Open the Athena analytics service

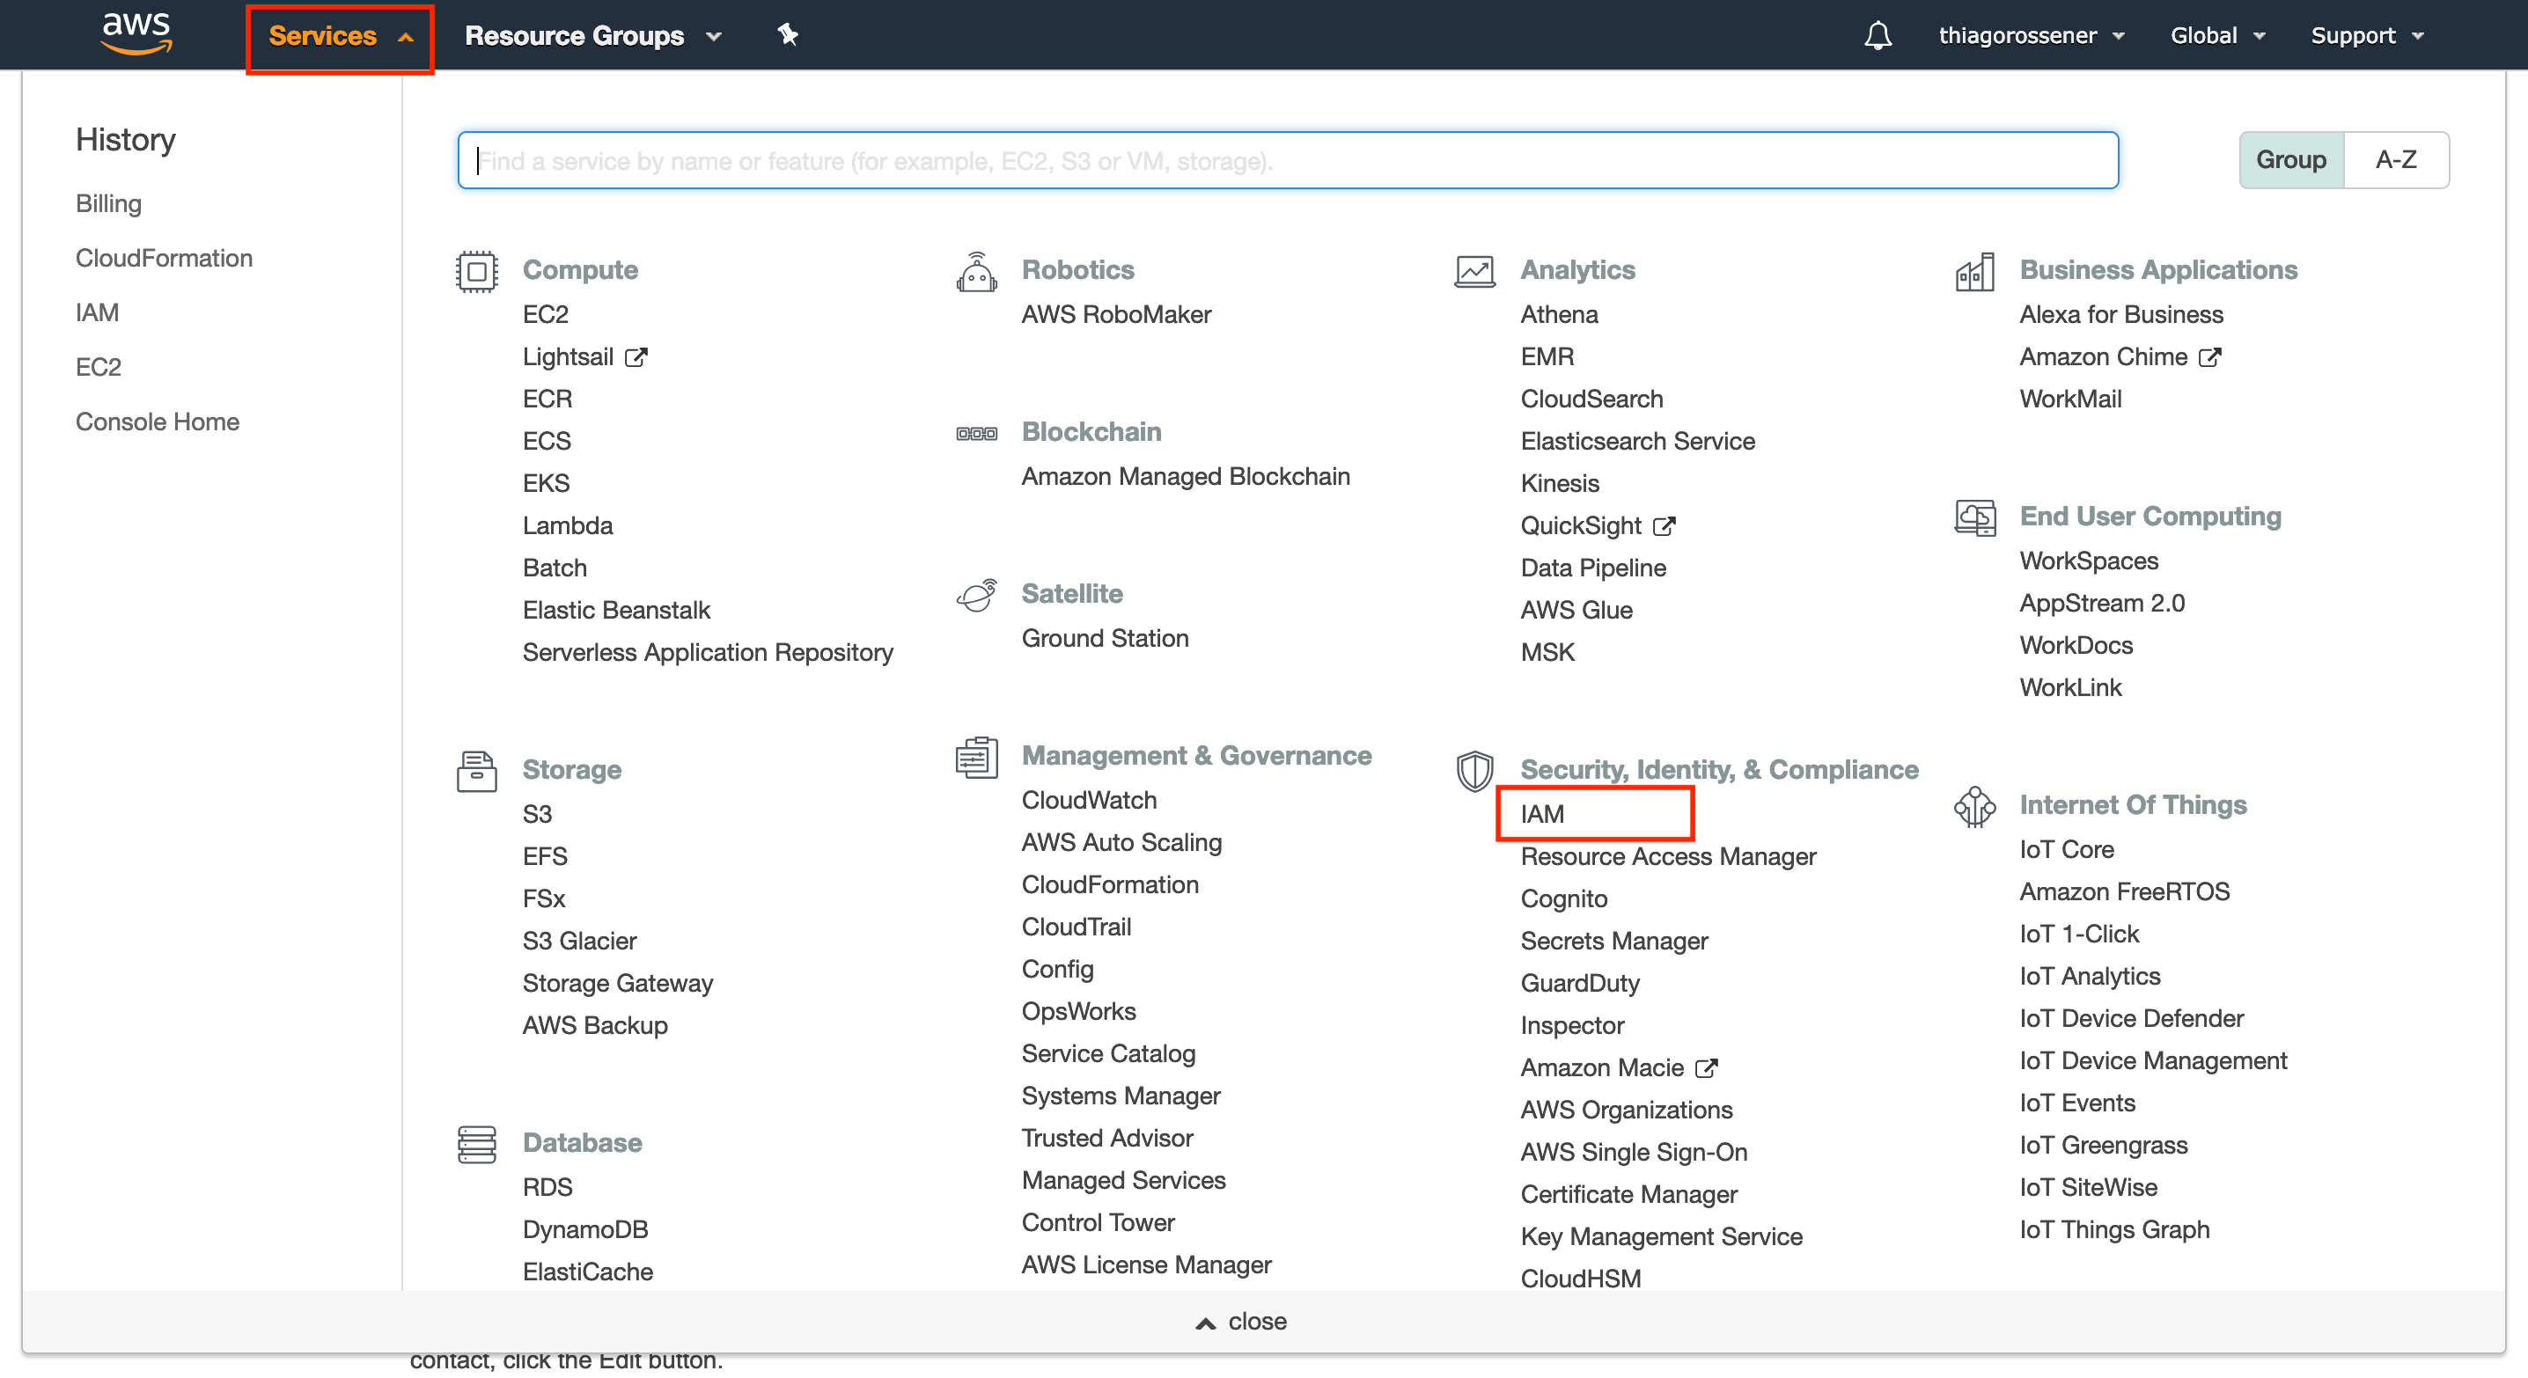1560,315
